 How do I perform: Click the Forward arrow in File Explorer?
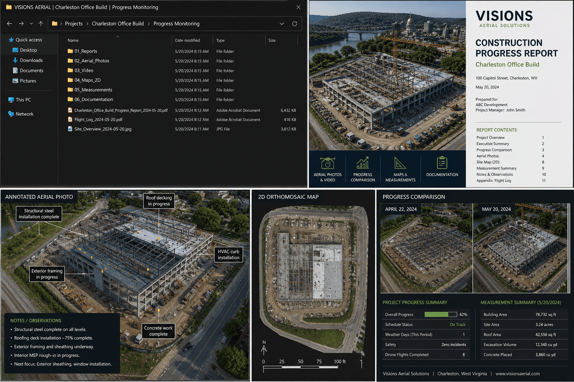tap(21, 24)
